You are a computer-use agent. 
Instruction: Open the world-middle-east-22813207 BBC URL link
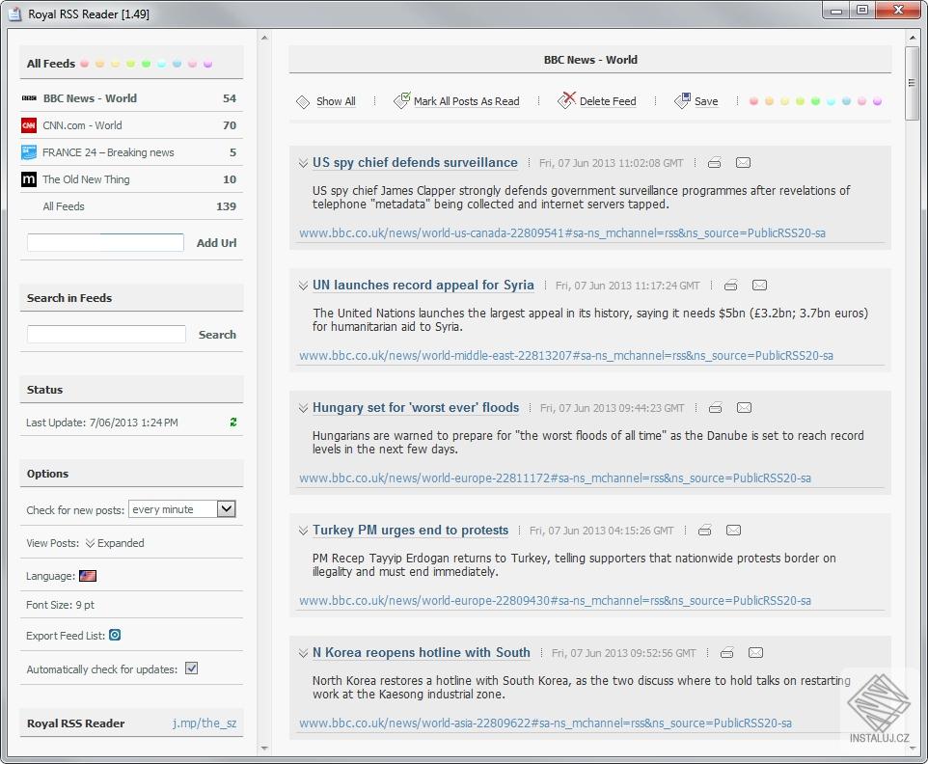click(566, 356)
